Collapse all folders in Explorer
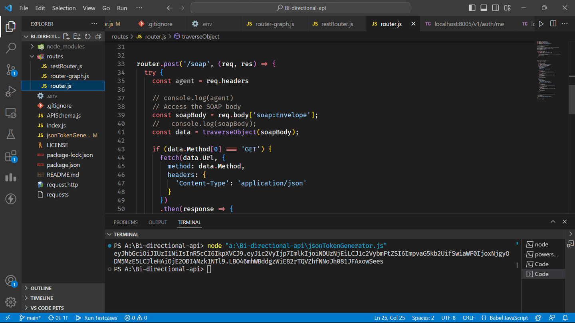This screenshot has height=323, width=575. 98,36
